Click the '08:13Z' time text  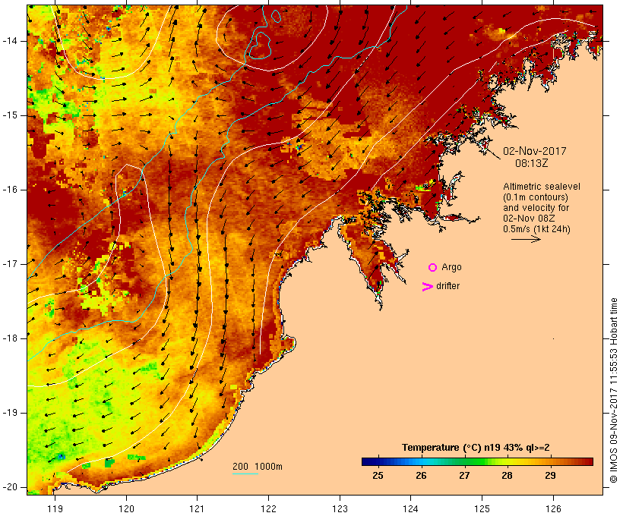coord(532,163)
